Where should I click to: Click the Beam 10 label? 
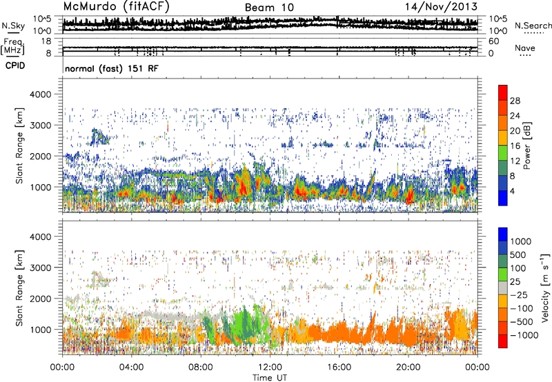click(x=269, y=8)
